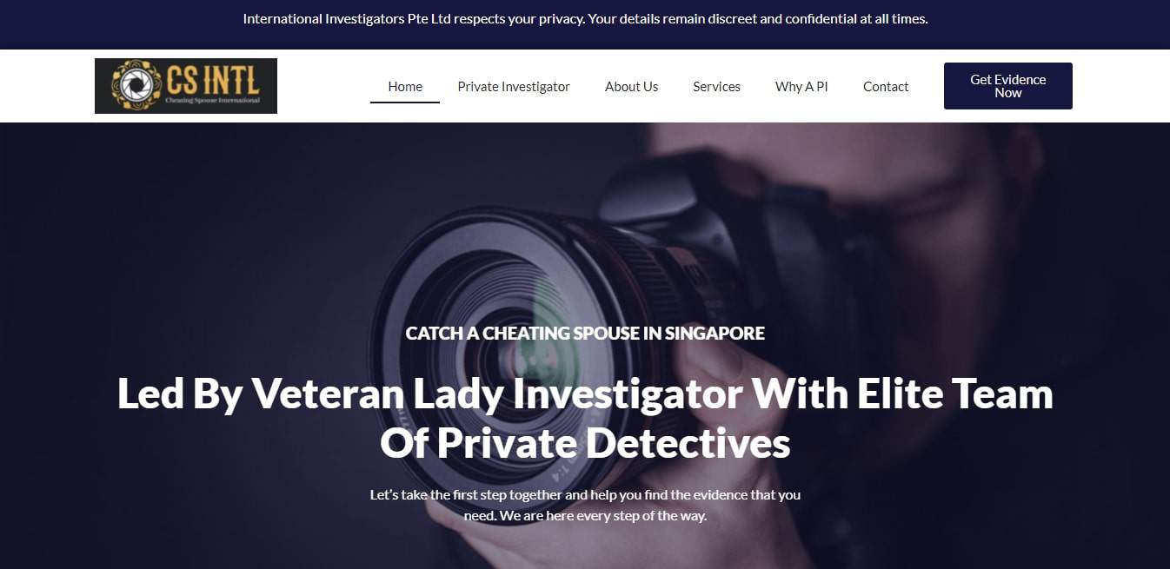Open the About Us page
Viewport: 1170px width, 569px height.
(x=631, y=87)
